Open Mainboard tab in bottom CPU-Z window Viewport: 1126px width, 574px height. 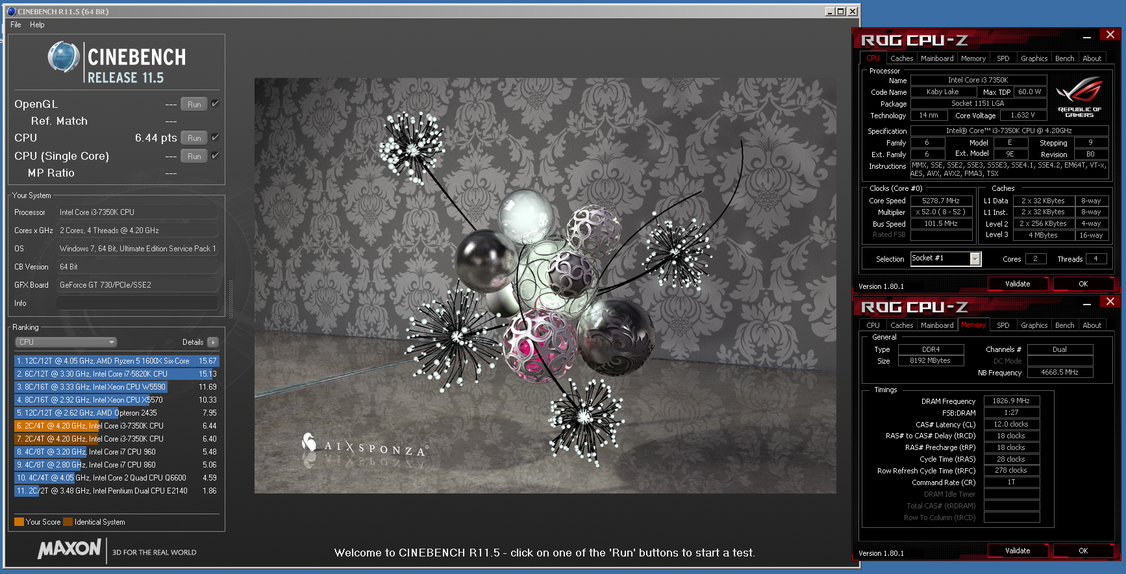pyautogui.click(x=937, y=325)
